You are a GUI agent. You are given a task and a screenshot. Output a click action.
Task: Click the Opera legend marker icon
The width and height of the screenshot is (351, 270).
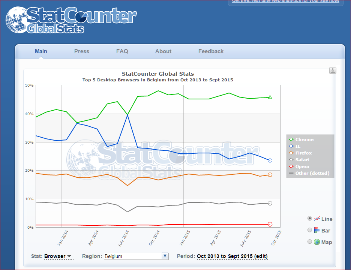click(291, 166)
